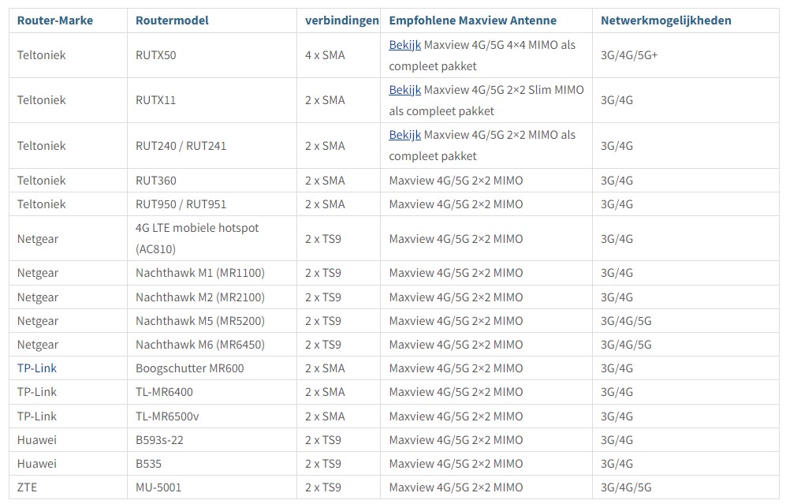This screenshot has width=786, height=504.
Task: Click the Router-Marke column header
Action: 55,21
